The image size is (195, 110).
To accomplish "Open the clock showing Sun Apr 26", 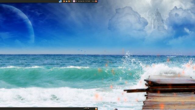I will [x=84, y=1].
